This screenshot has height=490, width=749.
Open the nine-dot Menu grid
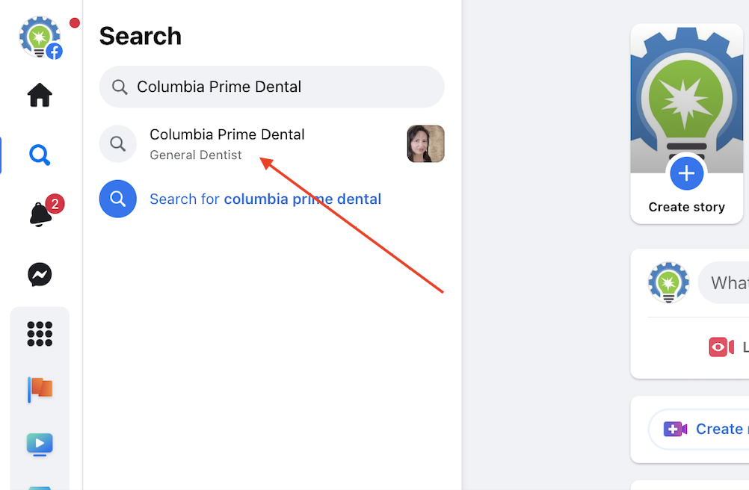pyautogui.click(x=40, y=333)
